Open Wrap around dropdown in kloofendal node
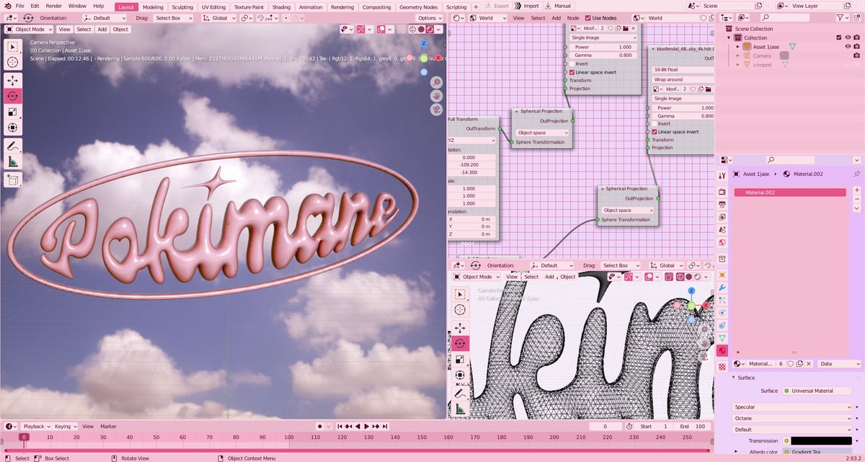The height and width of the screenshot is (462, 865). (683, 79)
